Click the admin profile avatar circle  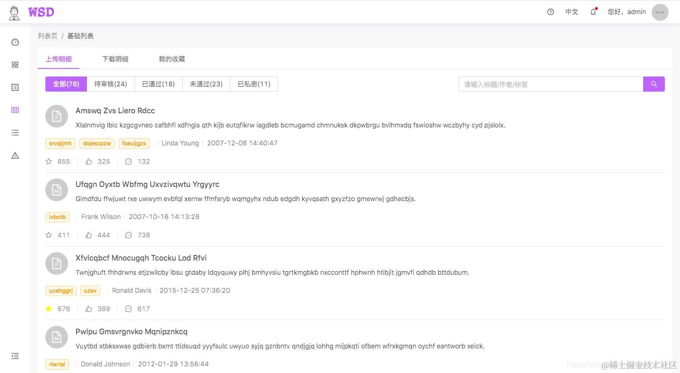660,12
